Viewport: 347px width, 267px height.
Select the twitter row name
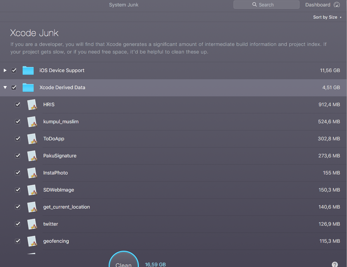pos(50,224)
